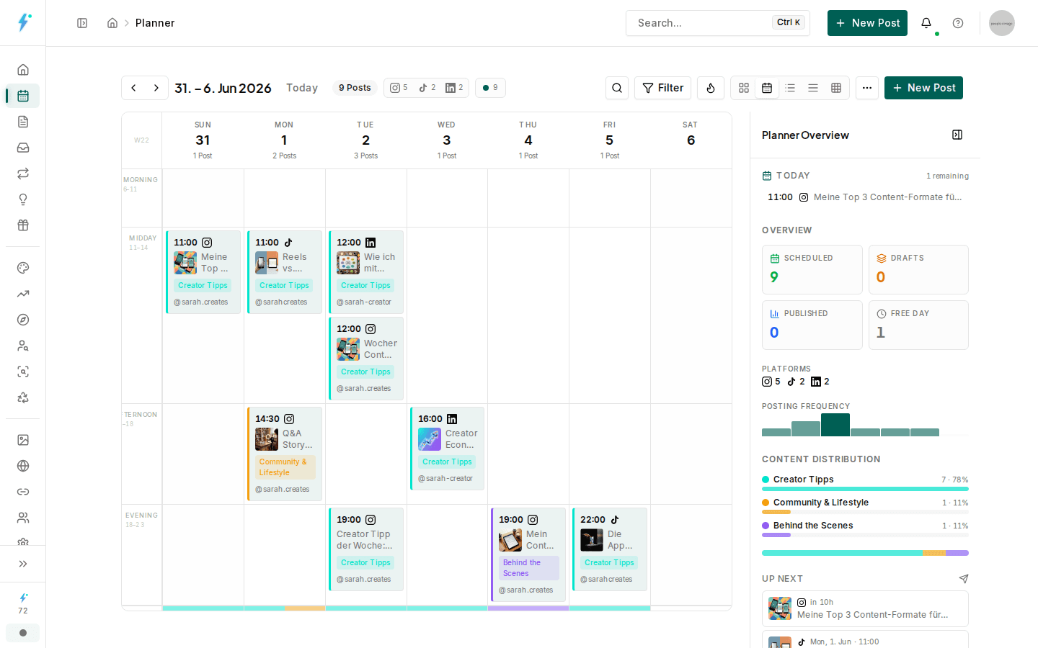Switch to the calendar view

click(x=767, y=88)
